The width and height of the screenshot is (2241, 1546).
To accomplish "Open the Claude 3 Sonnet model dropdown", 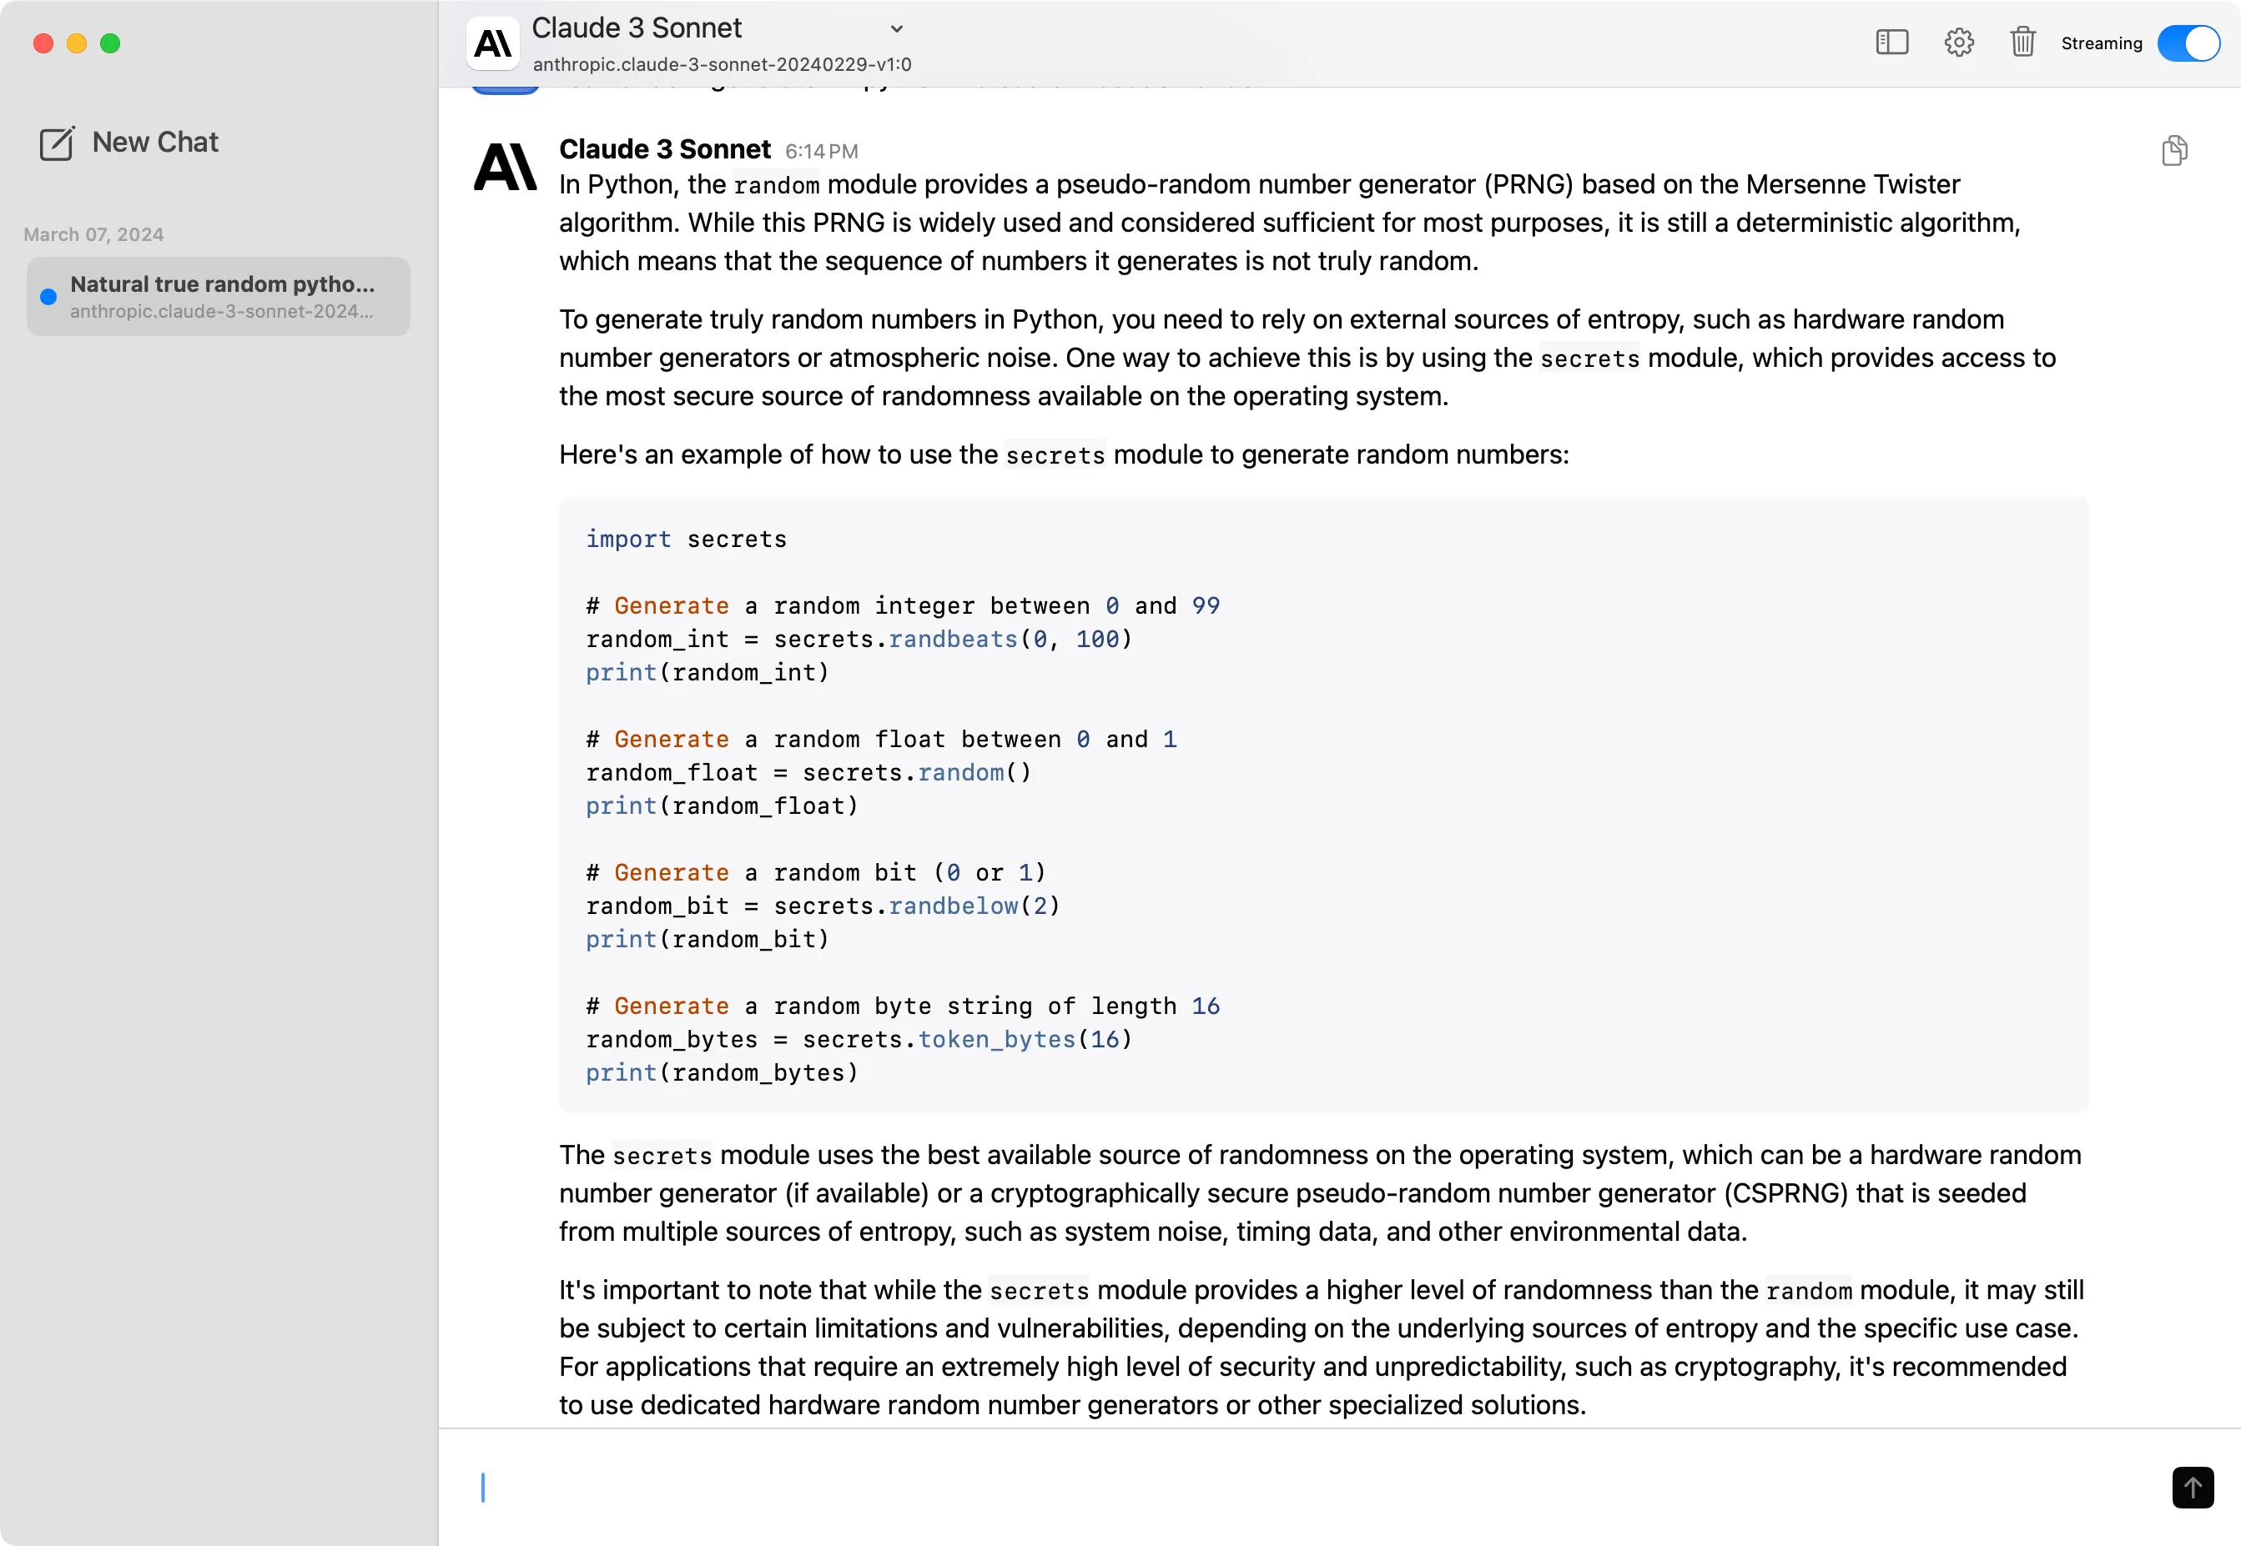I will click(895, 28).
